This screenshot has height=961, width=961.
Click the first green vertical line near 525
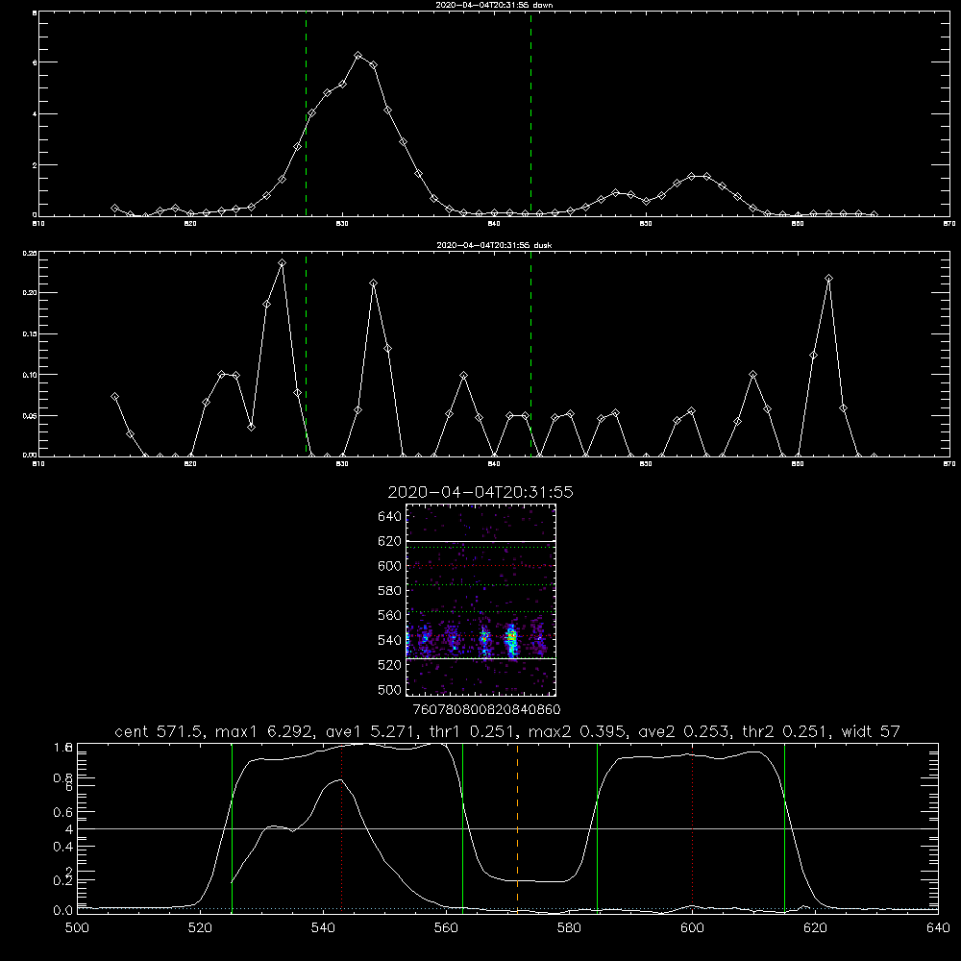[233, 827]
